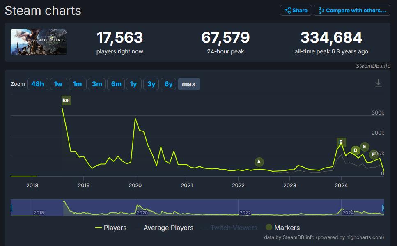
Task: Click the download chart icon
Action: pos(379,83)
